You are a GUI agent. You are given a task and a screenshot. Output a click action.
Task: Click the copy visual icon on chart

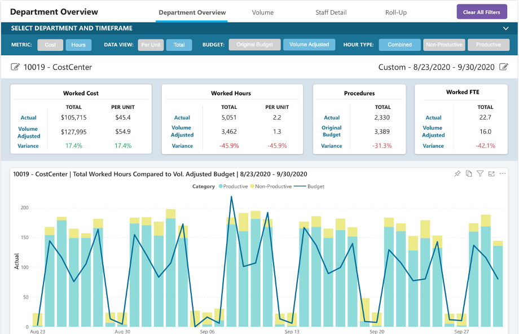469,174
